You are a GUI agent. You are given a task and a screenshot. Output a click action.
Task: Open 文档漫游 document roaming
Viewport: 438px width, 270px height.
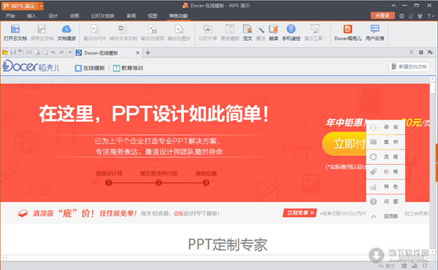tap(66, 33)
